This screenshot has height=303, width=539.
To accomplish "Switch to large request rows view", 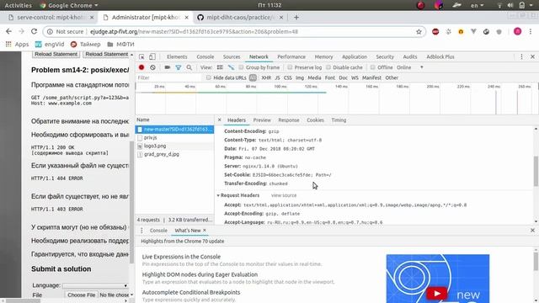I will (220, 67).
